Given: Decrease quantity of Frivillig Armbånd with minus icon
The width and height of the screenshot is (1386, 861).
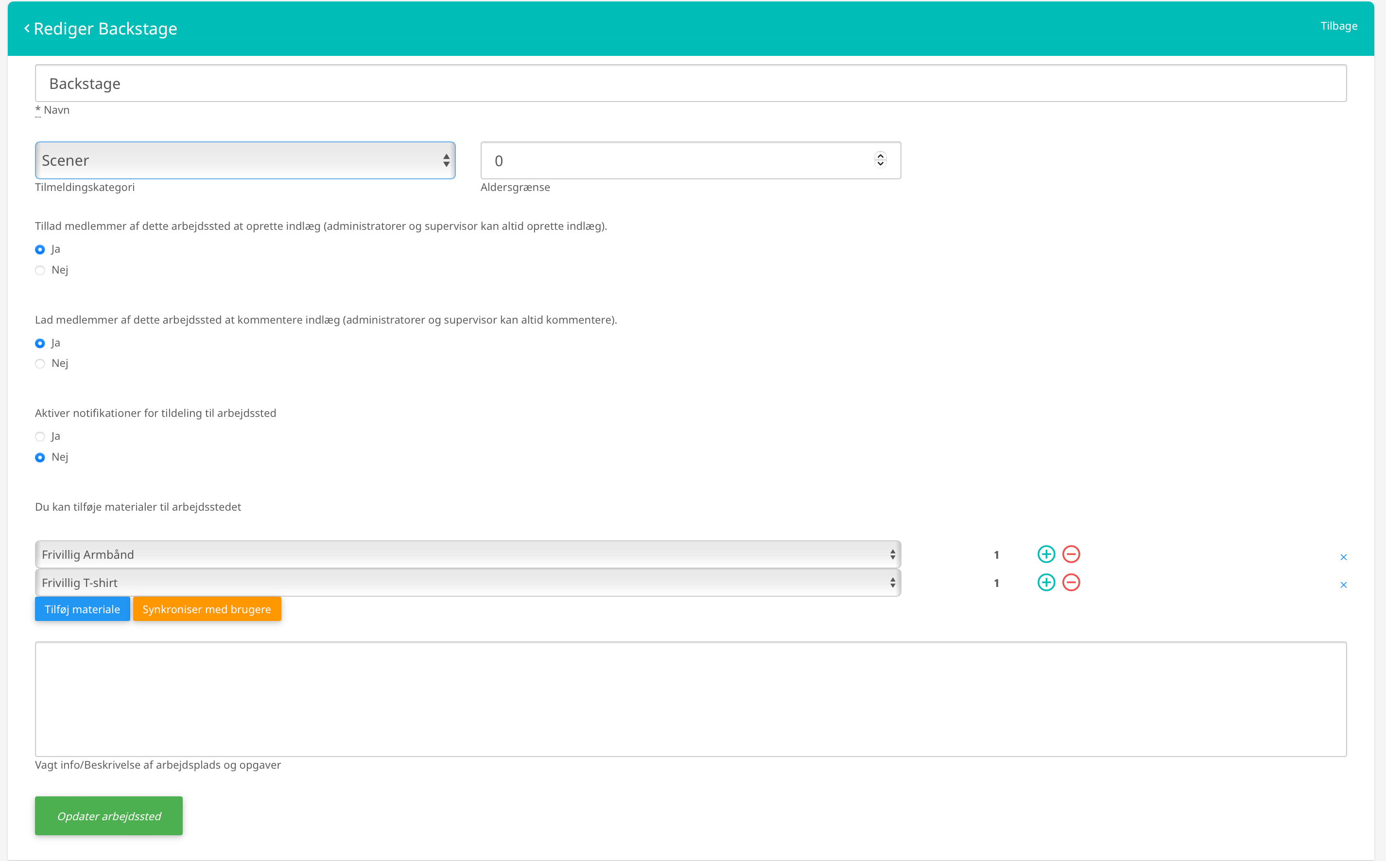Looking at the screenshot, I should click(1071, 554).
